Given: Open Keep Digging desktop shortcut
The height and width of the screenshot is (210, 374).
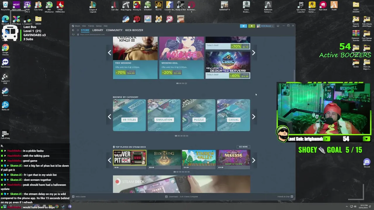Looking at the screenshot, I should coord(126,6).
